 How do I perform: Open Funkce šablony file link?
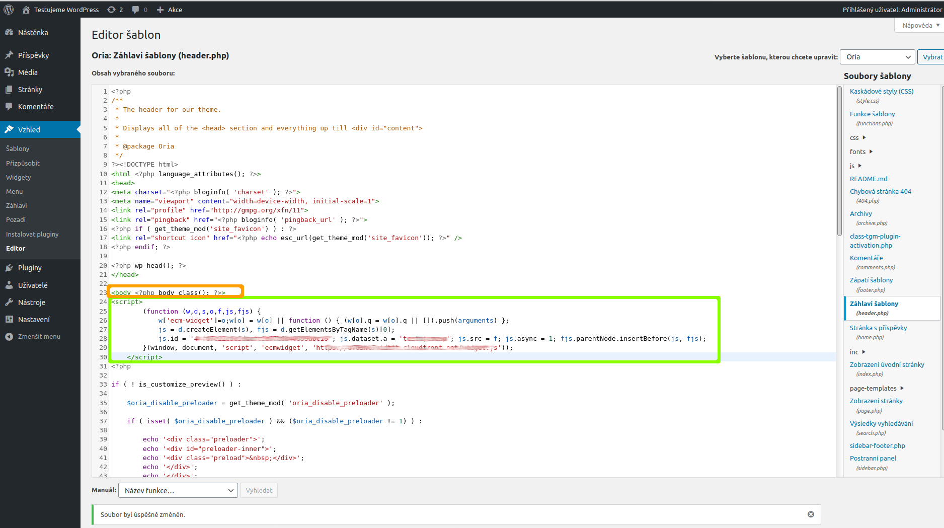pos(872,114)
